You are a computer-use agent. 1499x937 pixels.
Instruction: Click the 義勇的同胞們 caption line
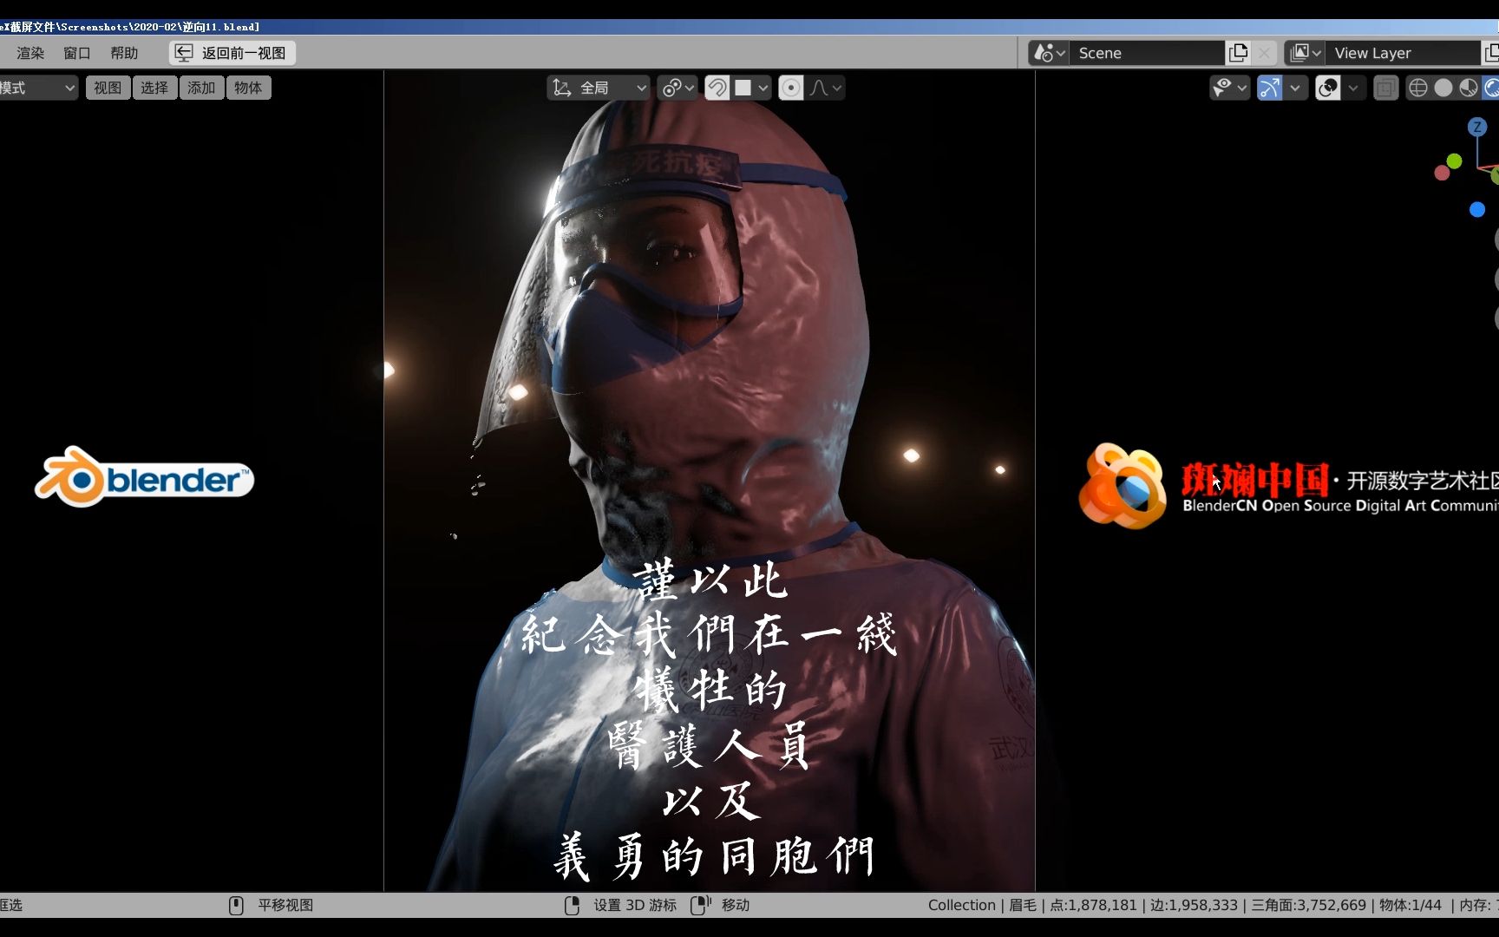pyautogui.click(x=714, y=855)
